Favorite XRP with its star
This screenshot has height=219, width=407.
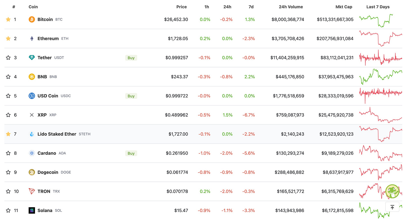click(x=8, y=115)
